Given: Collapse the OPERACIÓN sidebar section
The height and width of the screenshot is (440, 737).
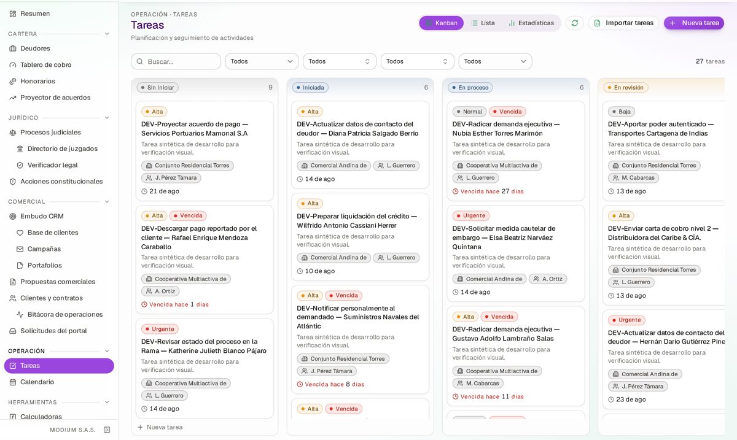Looking at the screenshot, I should click(x=107, y=351).
